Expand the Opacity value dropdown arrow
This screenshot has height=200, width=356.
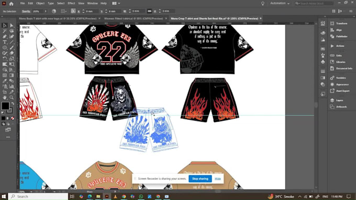[46, 11]
